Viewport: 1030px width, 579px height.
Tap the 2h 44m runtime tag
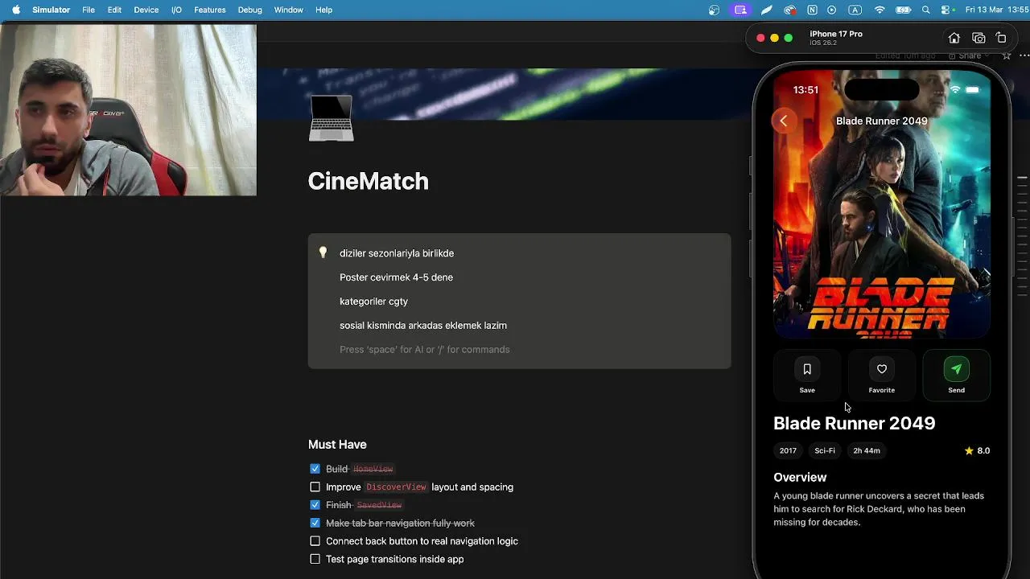point(867,451)
